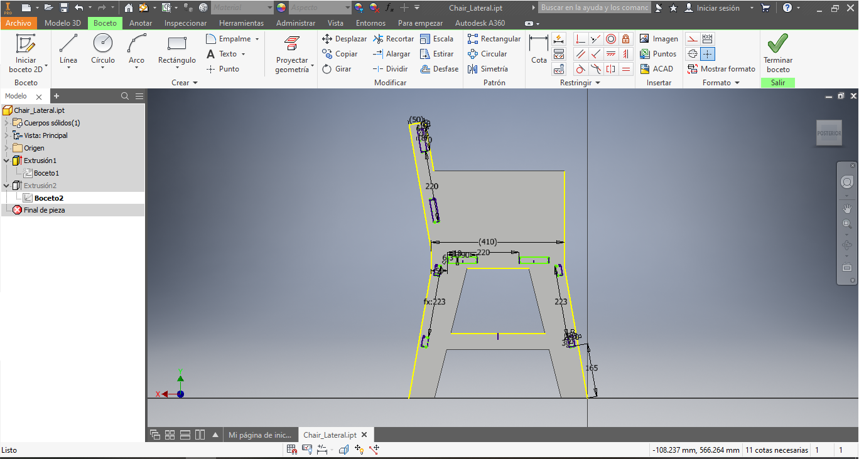Select the Cota dimension tool
Viewport: 859px width, 459px height.
pyautogui.click(x=539, y=50)
